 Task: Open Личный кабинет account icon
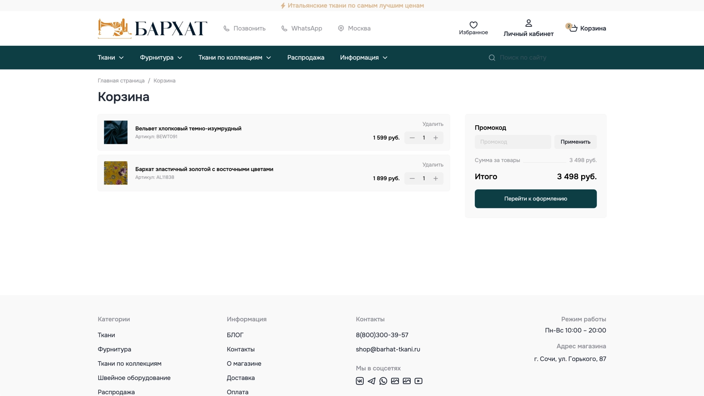point(528,23)
